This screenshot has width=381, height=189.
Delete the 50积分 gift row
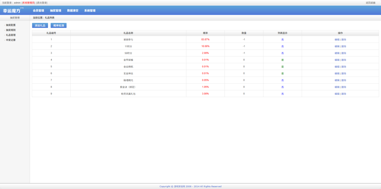pyautogui.click(x=343, y=53)
